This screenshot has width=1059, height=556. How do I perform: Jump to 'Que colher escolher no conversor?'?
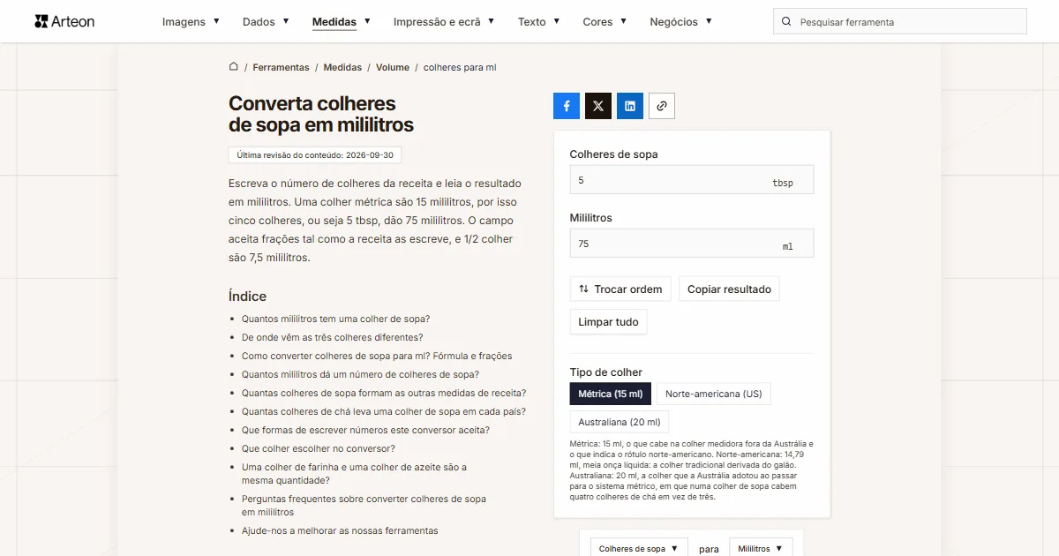319,448
